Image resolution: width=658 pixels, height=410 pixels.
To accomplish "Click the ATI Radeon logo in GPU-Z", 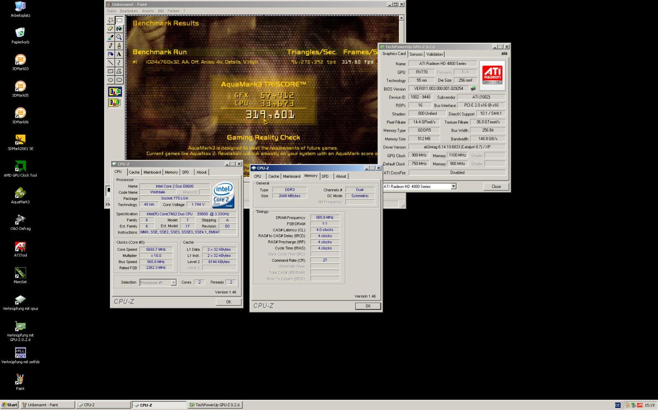I will tap(492, 76).
